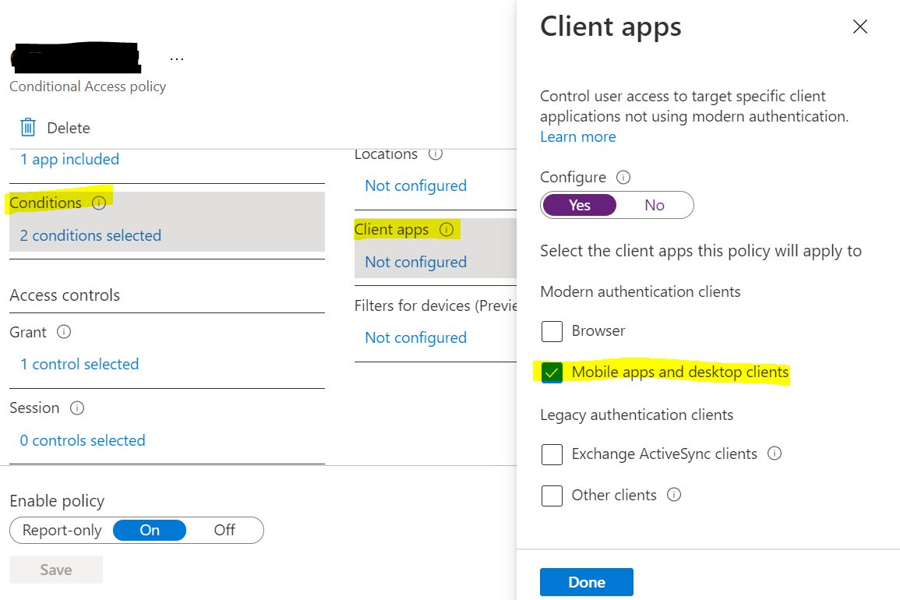This screenshot has width=900, height=600.
Task: Enable the Browser checkbox
Action: point(552,331)
